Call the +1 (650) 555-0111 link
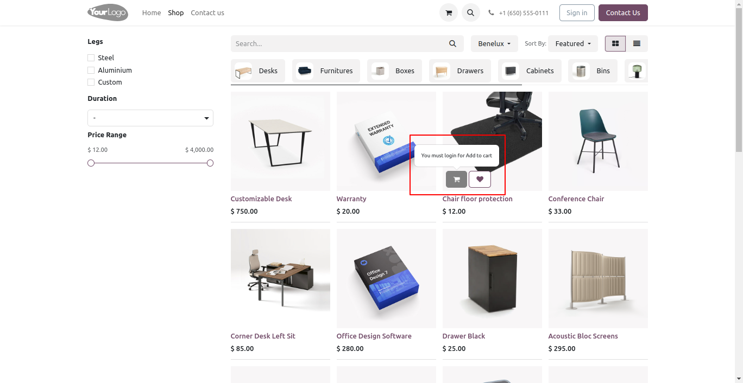This screenshot has height=383, width=743. point(524,13)
